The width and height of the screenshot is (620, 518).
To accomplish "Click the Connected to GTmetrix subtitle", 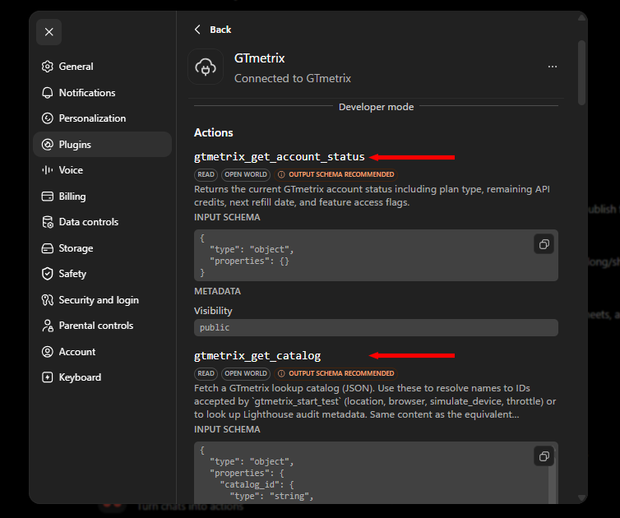I will click(293, 78).
